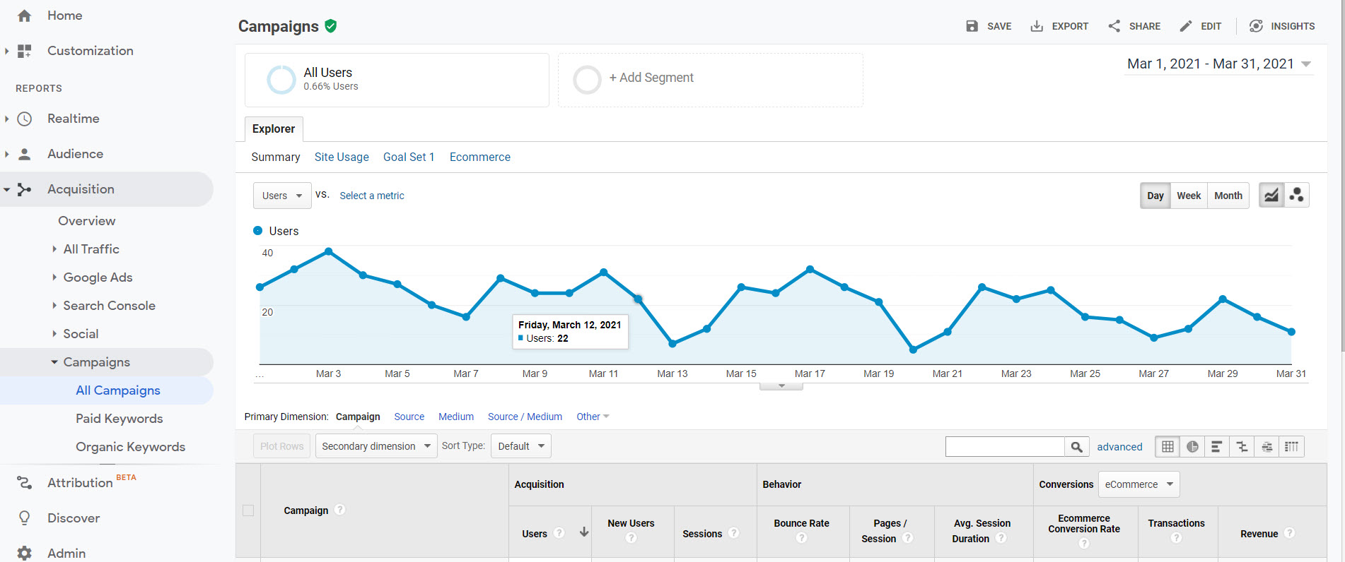Image resolution: width=1345 pixels, height=562 pixels.
Task: Toggle chart granularity to Week
Action: [1189, 196]
